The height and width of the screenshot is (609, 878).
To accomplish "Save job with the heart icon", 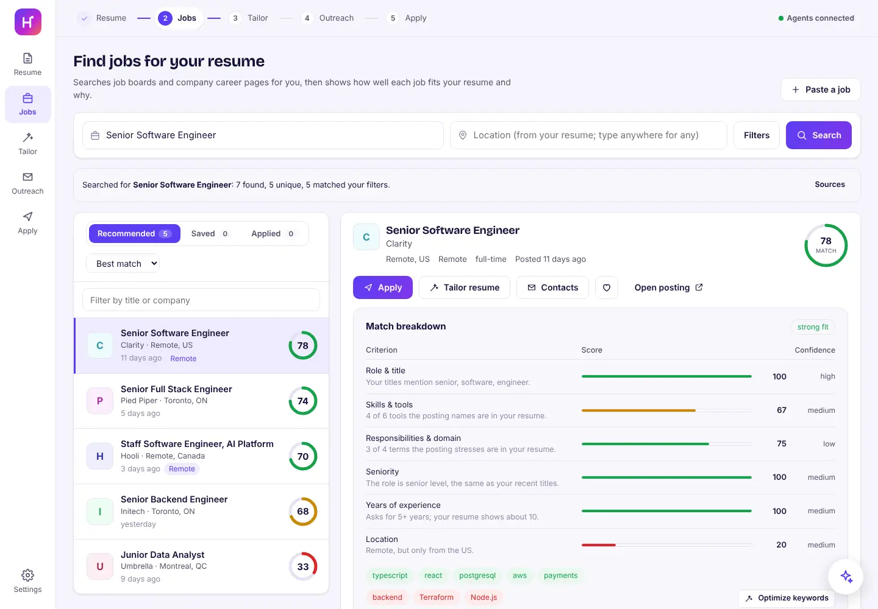I will click(x=607, y=287).
